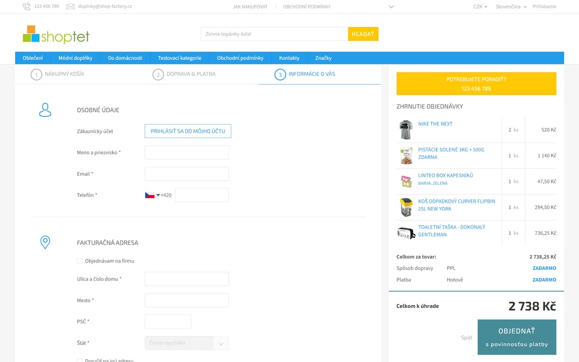Viewport: 579px width, 362px height.
Task: Click the Hotově payment method text
Action: pyautogui.click(x=455, y=280)
